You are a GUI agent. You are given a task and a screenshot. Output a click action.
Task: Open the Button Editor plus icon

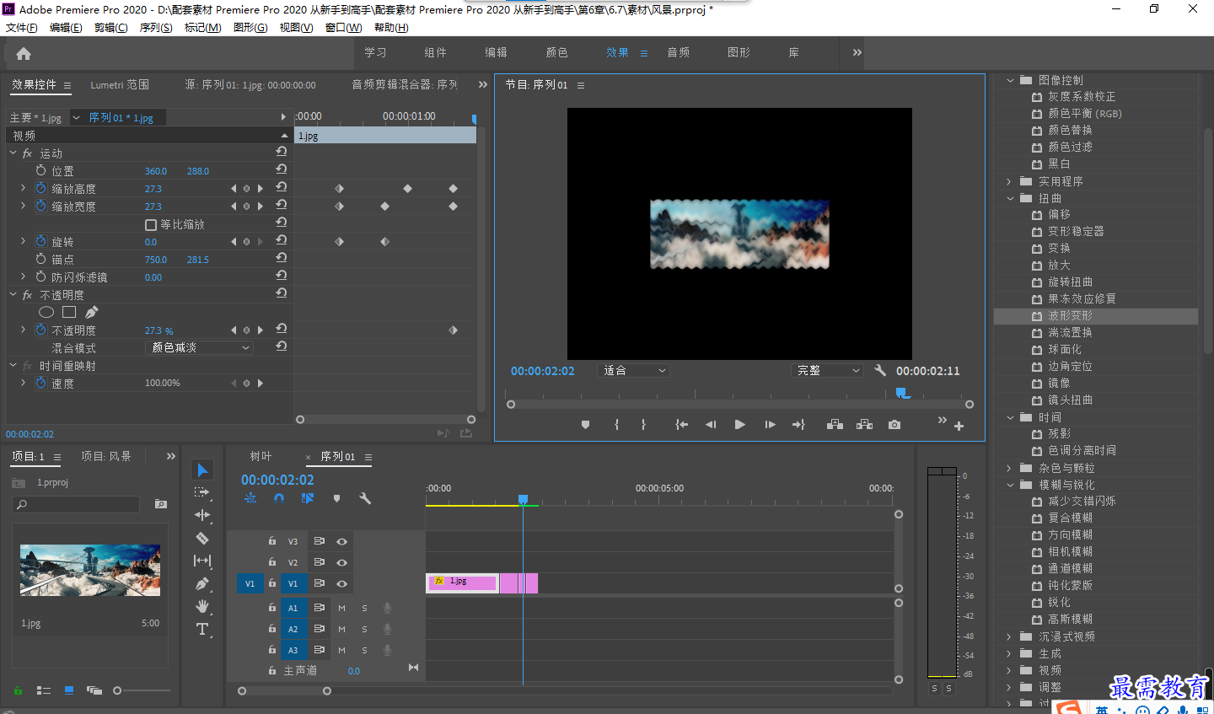959,427
